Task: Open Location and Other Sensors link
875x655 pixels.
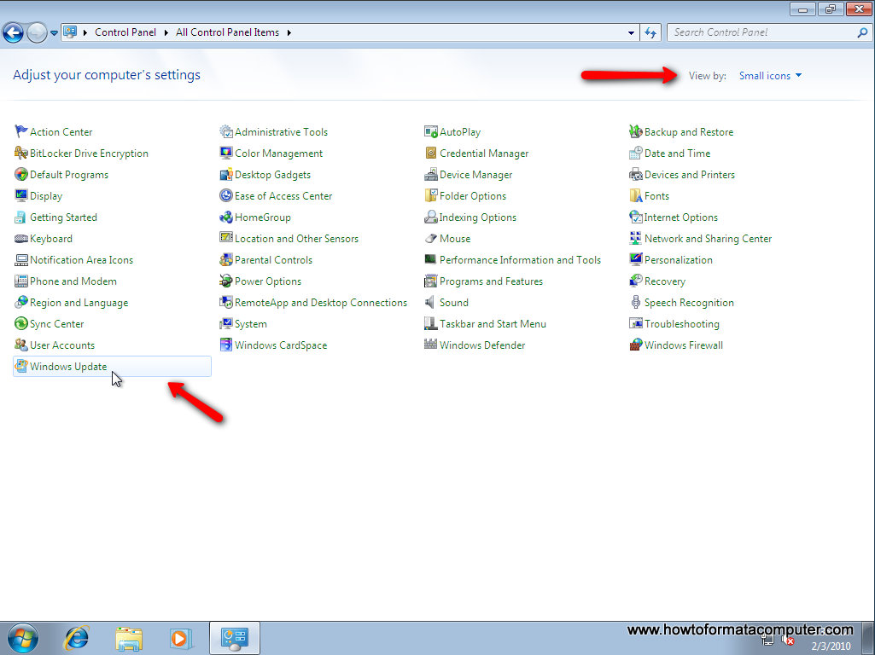Action: (296, 239)
